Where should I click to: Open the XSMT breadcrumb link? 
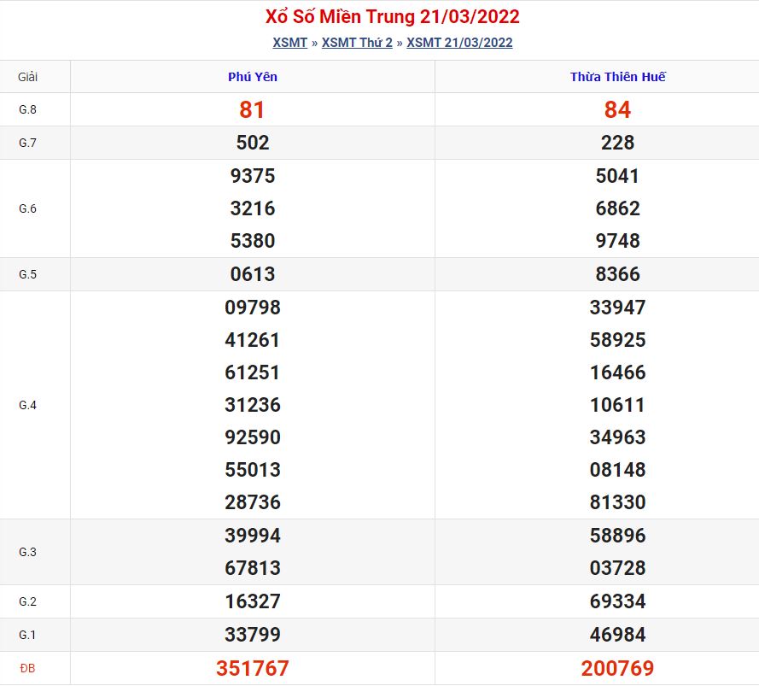(289, 43)
